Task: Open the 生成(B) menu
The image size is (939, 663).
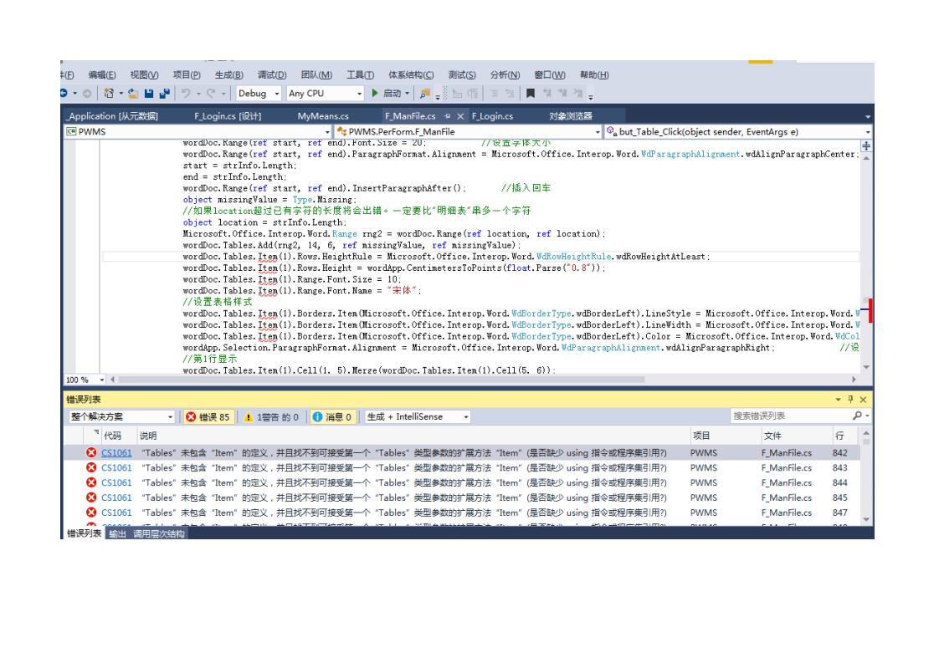Action: (x=228, y=74)
